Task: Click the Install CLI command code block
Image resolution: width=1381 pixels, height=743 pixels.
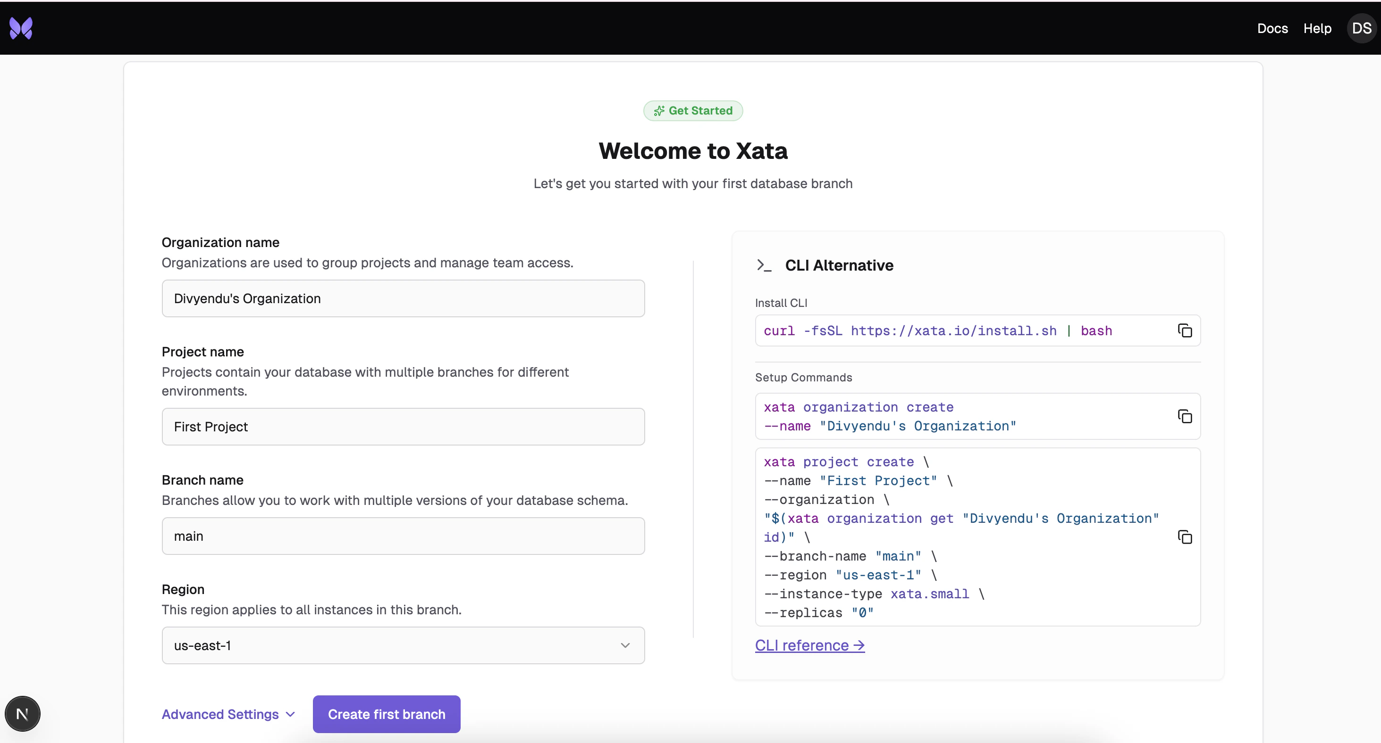Action: 938,330
